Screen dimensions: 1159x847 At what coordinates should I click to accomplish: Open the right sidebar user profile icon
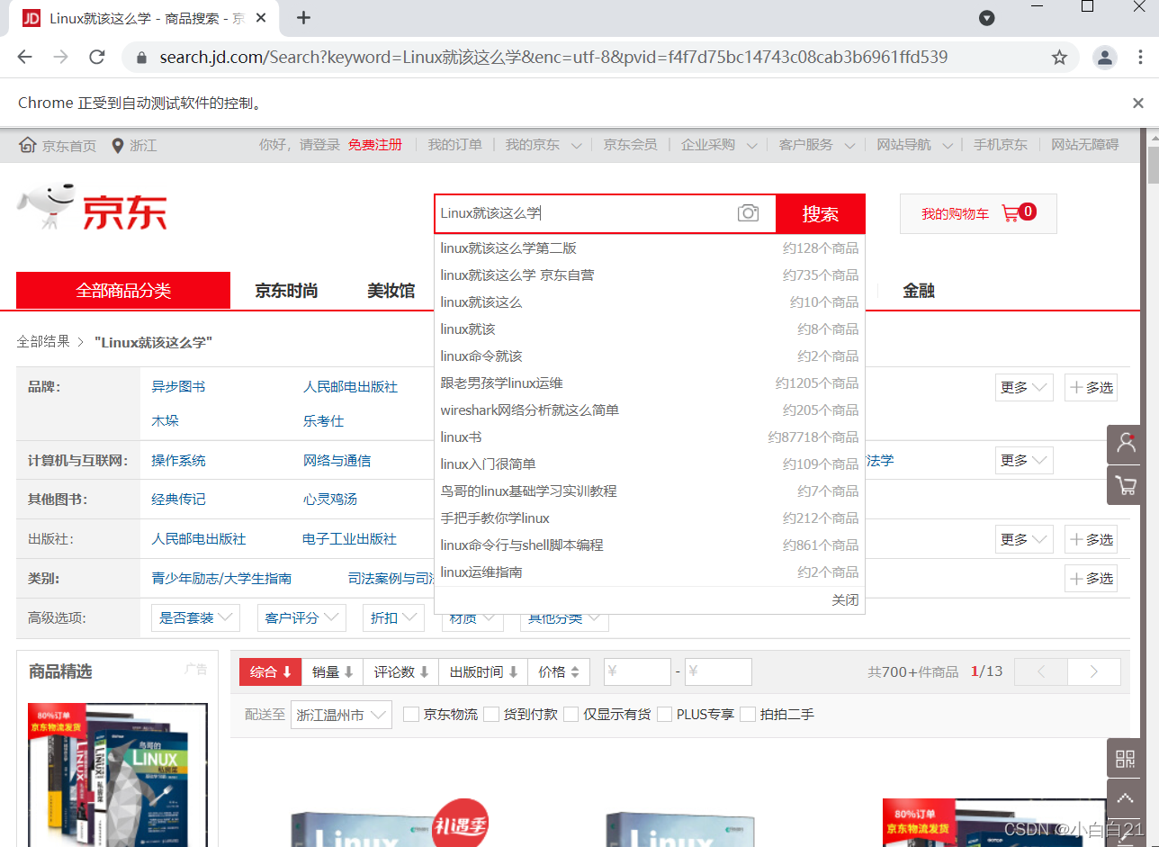(x=1126, y=444)
